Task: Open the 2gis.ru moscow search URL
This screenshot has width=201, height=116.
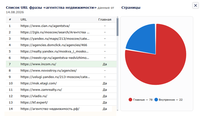Action: (x=55, y=32)
